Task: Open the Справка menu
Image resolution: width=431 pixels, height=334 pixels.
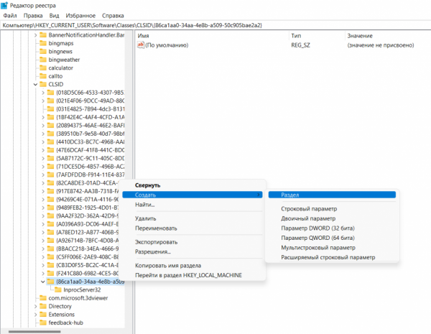Action: point(113,16)
